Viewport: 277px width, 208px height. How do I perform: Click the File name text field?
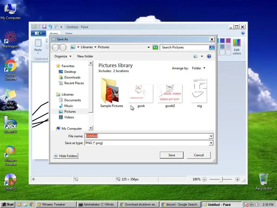(x=147, y=136)
